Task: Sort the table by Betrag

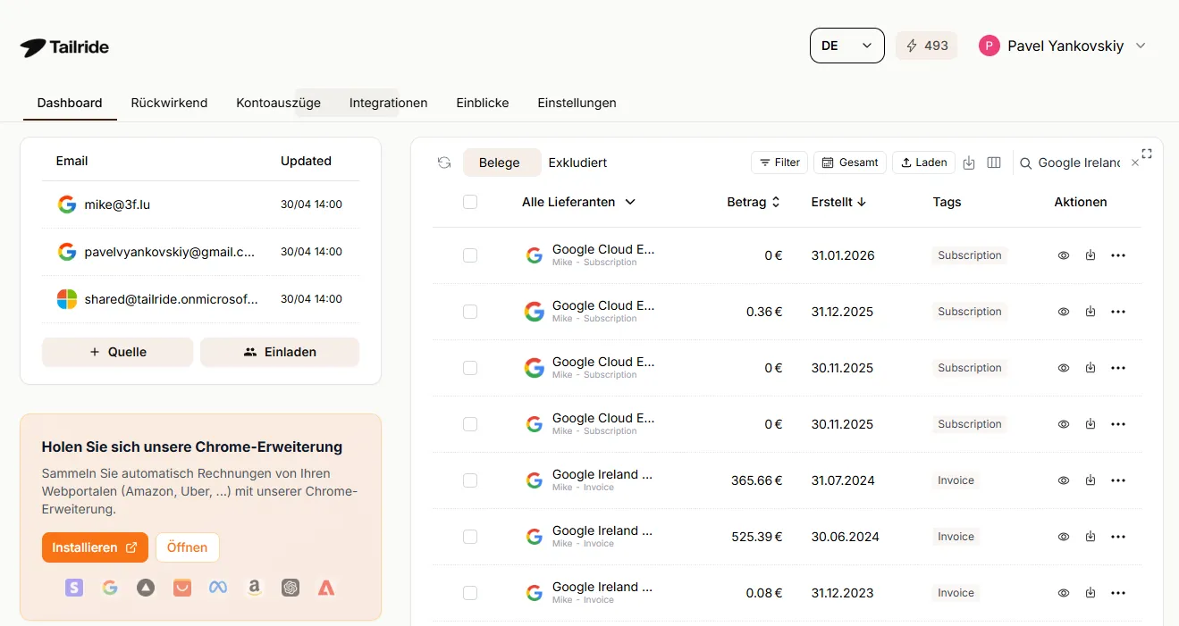Action: pos(754,202)
